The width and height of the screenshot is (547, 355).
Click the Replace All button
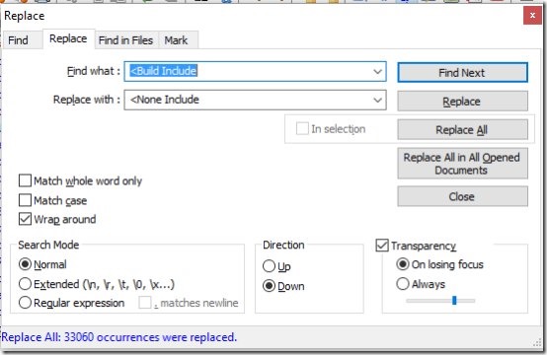[x=462, y=129]
